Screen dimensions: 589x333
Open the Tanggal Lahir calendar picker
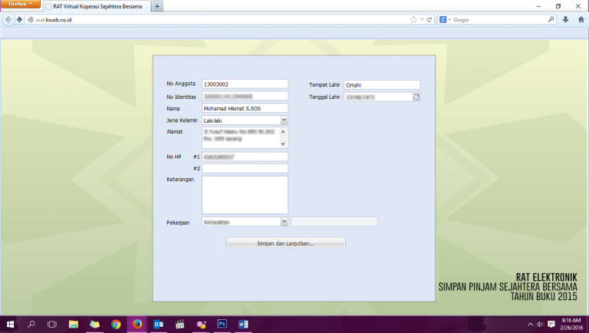click(x=417, y=97)
